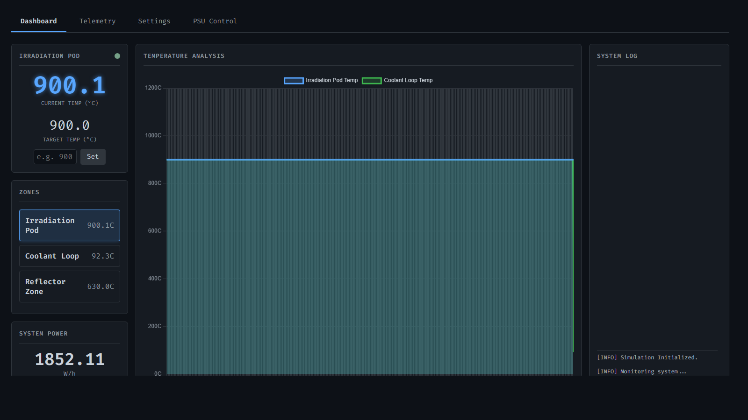Open the Dashboard tab
Image resolution: width=748 pixels, height=420 pixels.
coord(39,21)
